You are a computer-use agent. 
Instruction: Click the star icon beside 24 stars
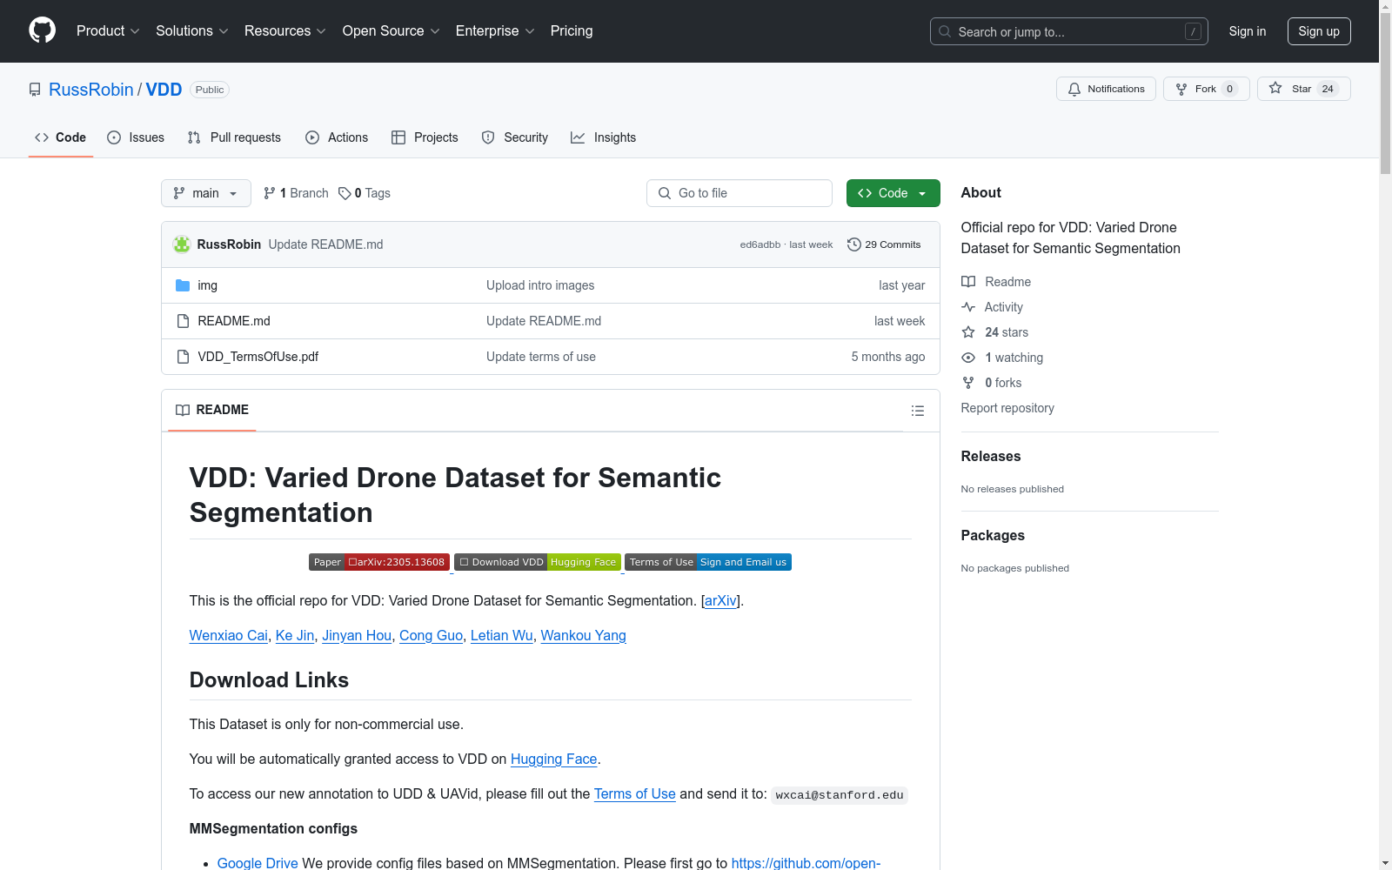click(968, 332)
